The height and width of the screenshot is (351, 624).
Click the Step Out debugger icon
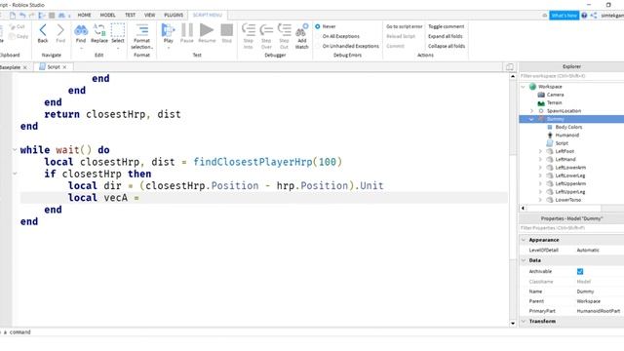284,30
